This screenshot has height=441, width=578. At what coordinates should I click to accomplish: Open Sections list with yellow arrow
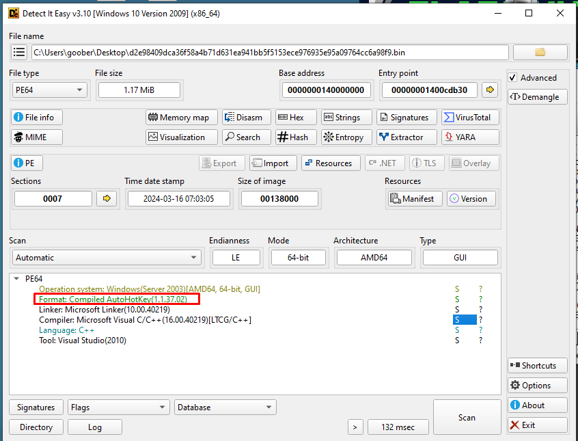(107, 198)
